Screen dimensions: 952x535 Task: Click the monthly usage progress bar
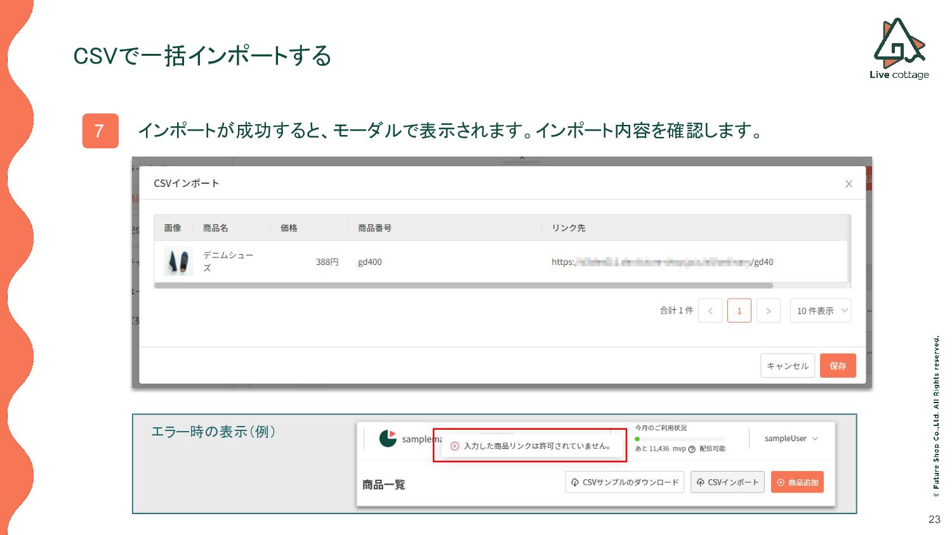(x=680, y=439)
